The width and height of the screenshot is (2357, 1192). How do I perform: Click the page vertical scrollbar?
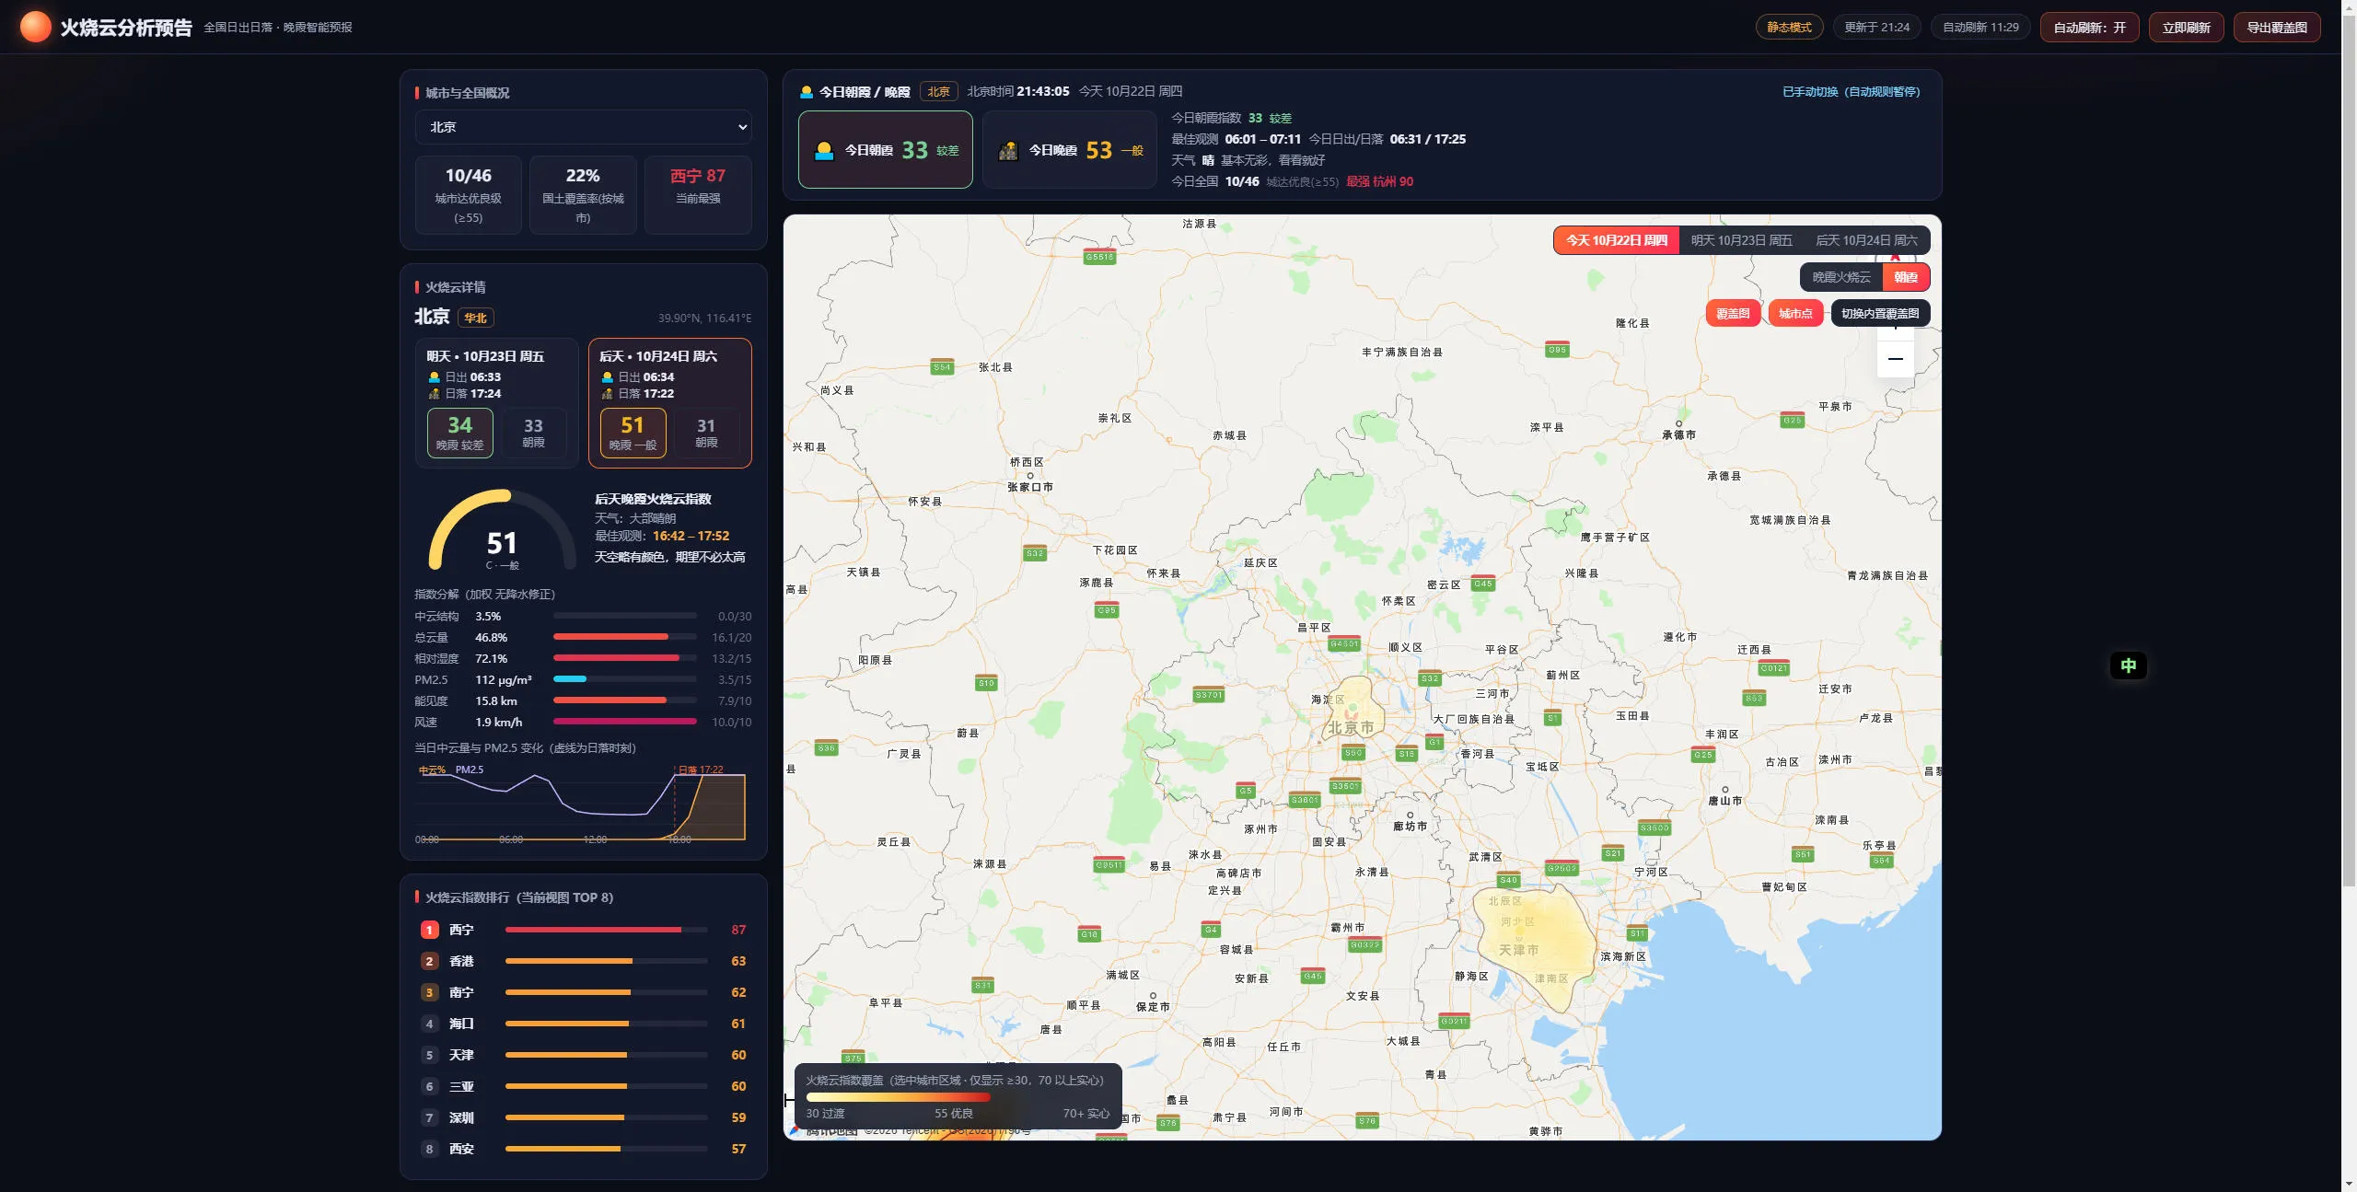click(x=2349, y=451)
